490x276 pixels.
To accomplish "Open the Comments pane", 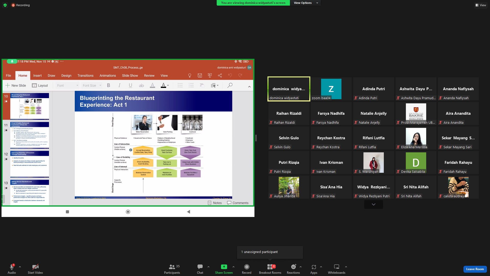I will [x=238, y=203].
